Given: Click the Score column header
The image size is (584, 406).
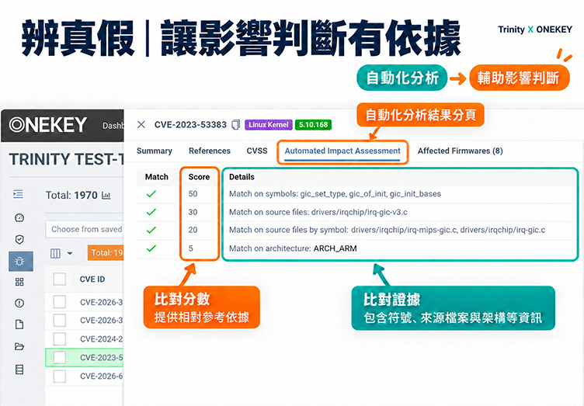Looking at the screenshot, I should tap(199, 177).
